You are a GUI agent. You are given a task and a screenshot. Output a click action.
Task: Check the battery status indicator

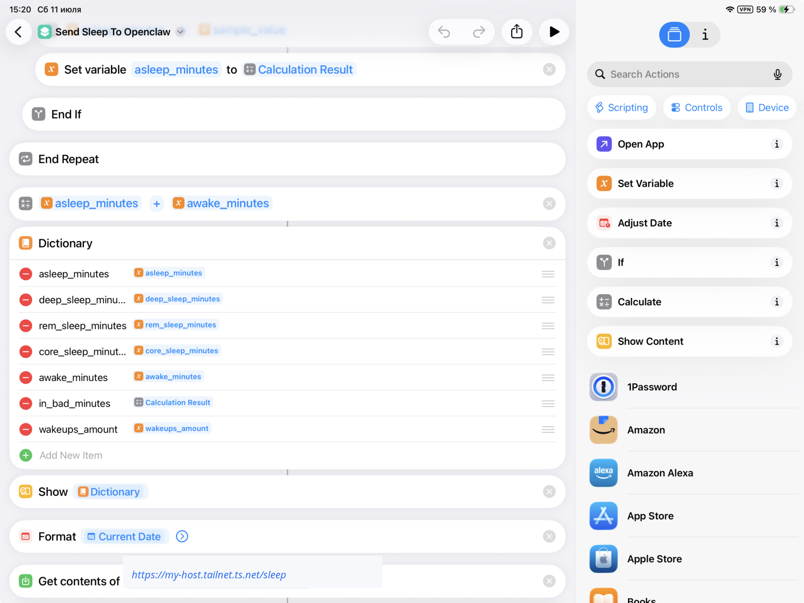point(787,10)
